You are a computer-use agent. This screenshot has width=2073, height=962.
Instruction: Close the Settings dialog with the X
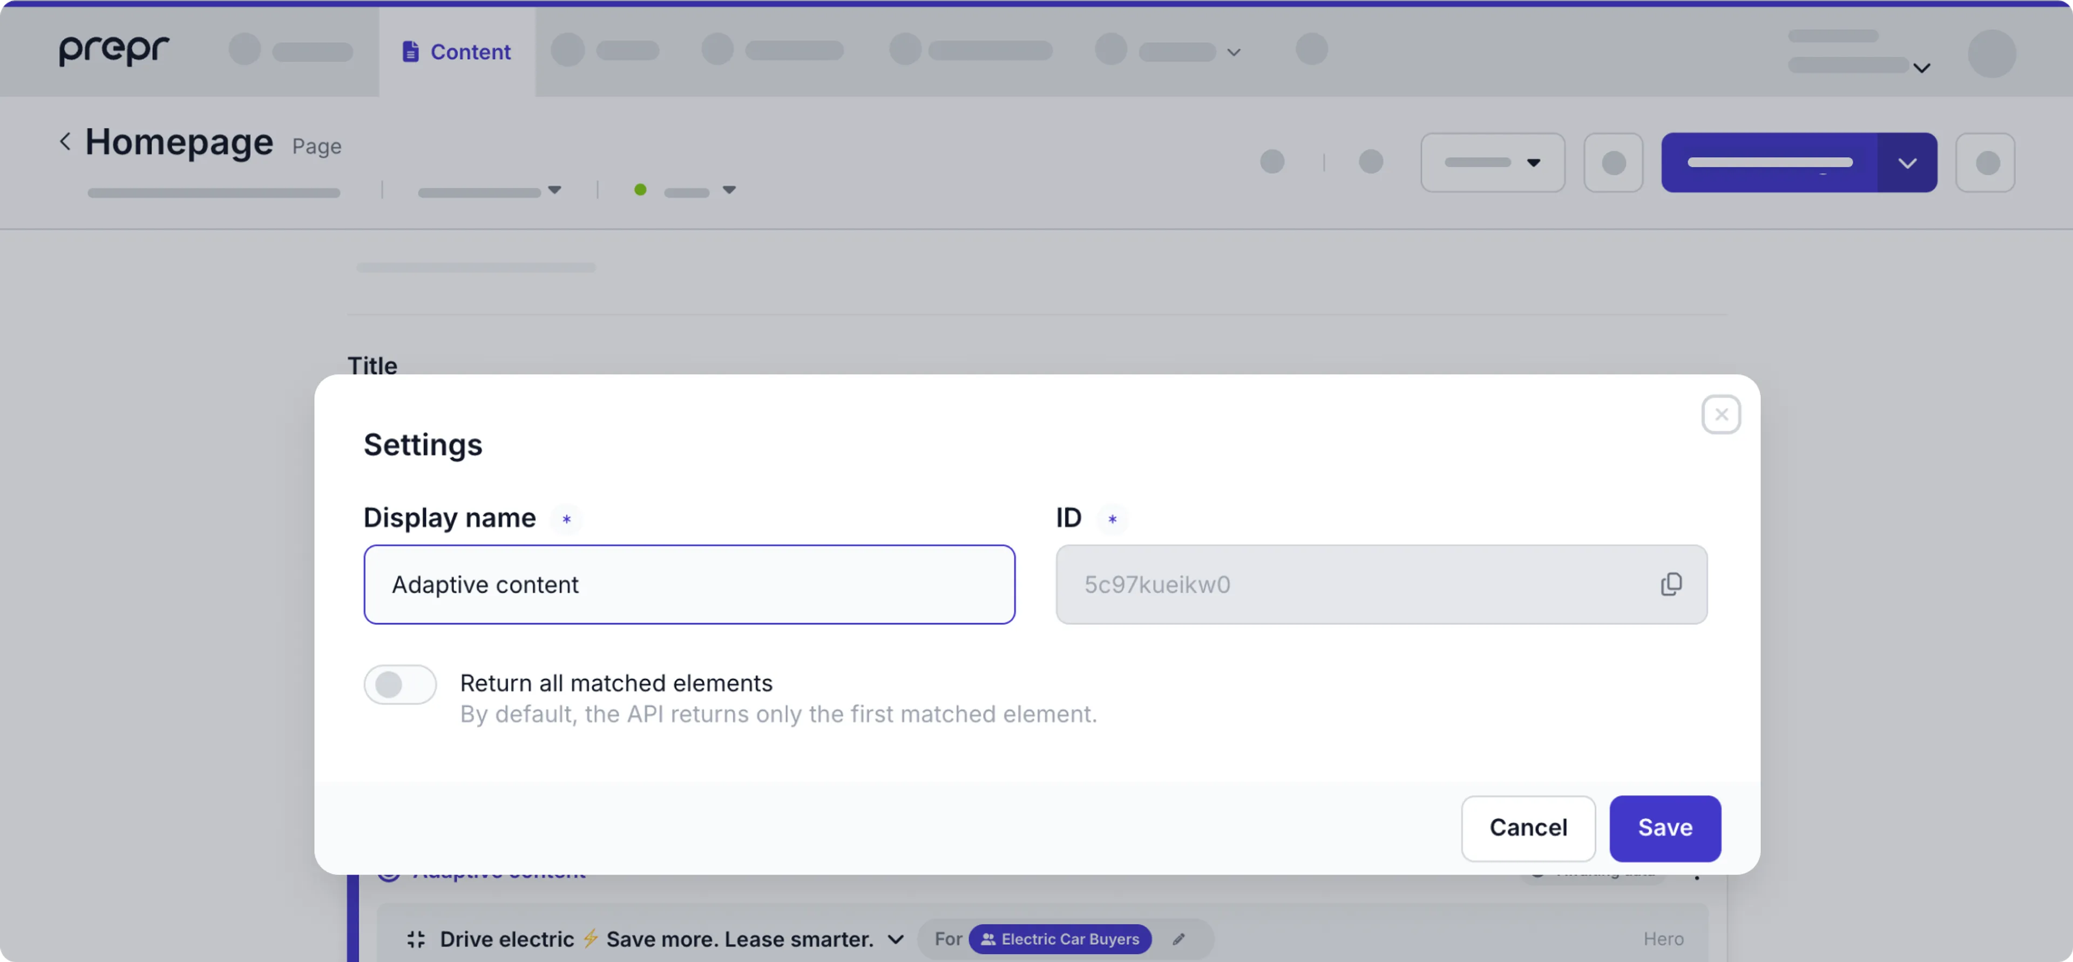point(1720,415)
